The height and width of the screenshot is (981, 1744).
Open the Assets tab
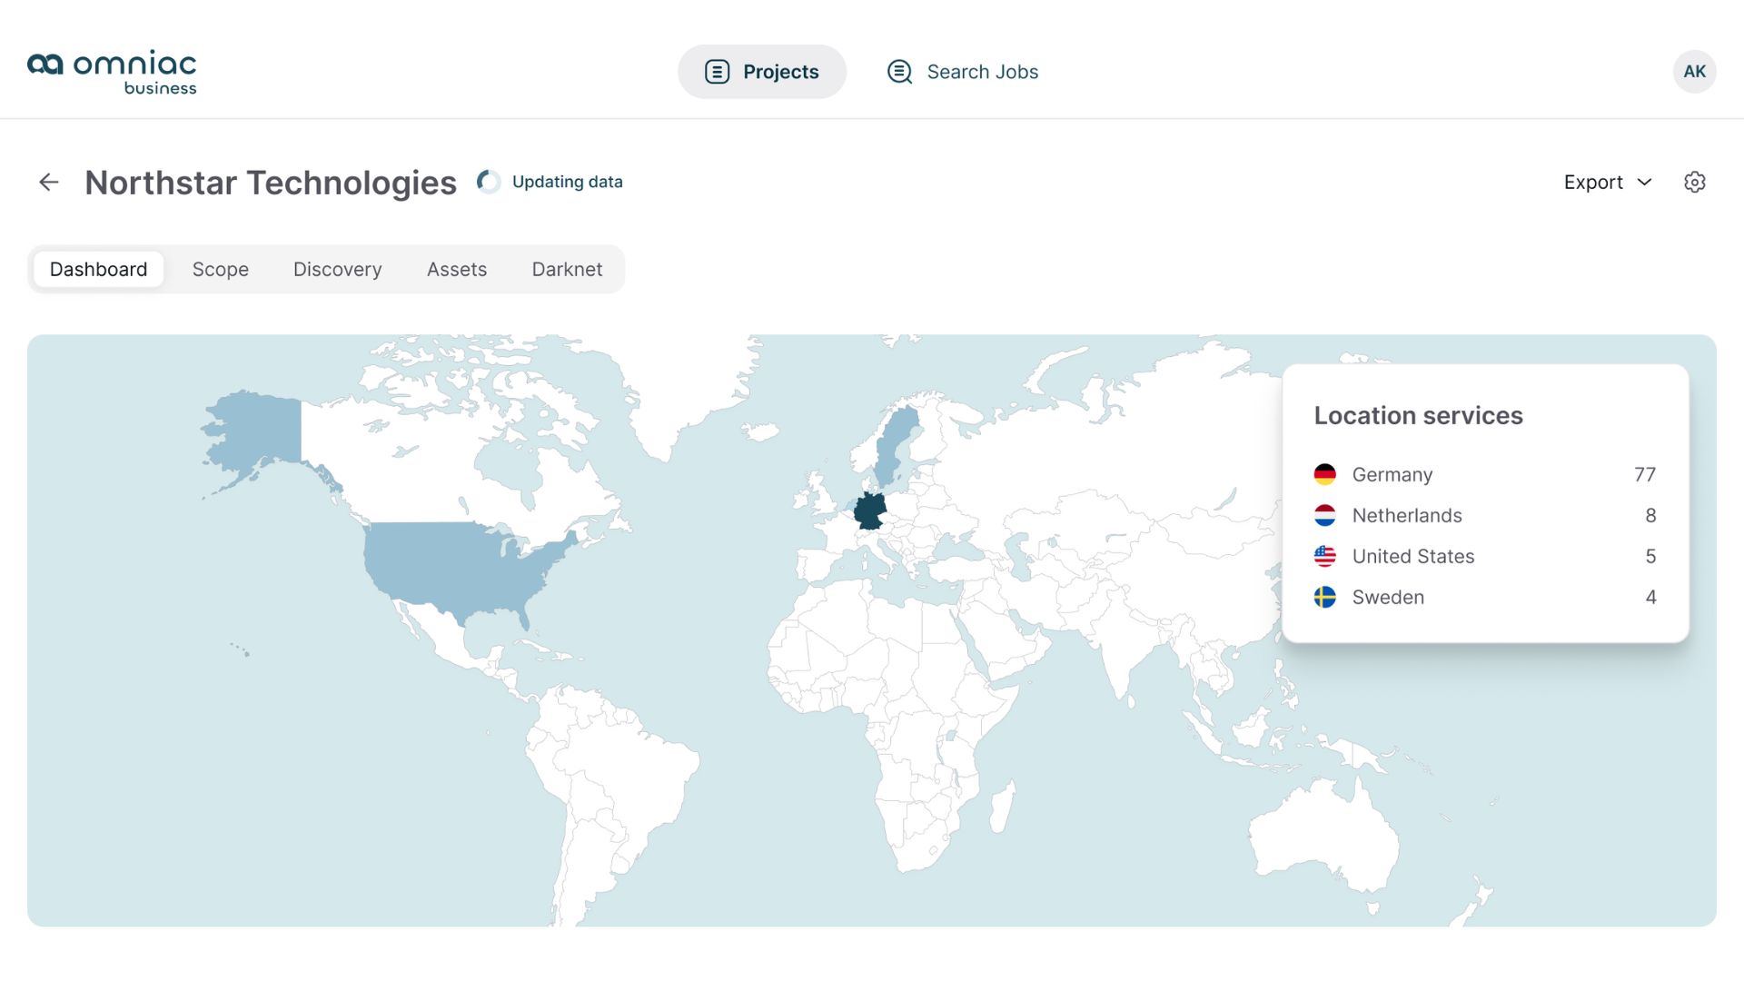457,269
